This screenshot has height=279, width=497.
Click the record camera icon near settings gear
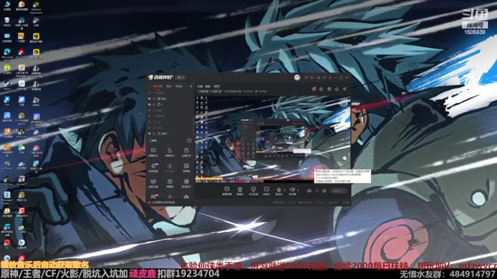click(309, 191)
